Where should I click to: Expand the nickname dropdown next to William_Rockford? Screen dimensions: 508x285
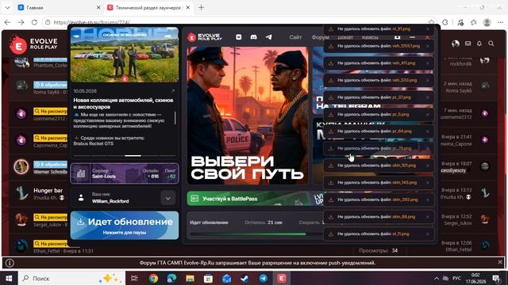(168, 198)
